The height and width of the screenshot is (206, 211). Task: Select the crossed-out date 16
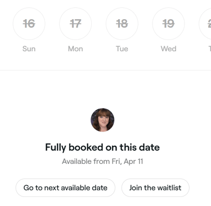coord(29,24)
